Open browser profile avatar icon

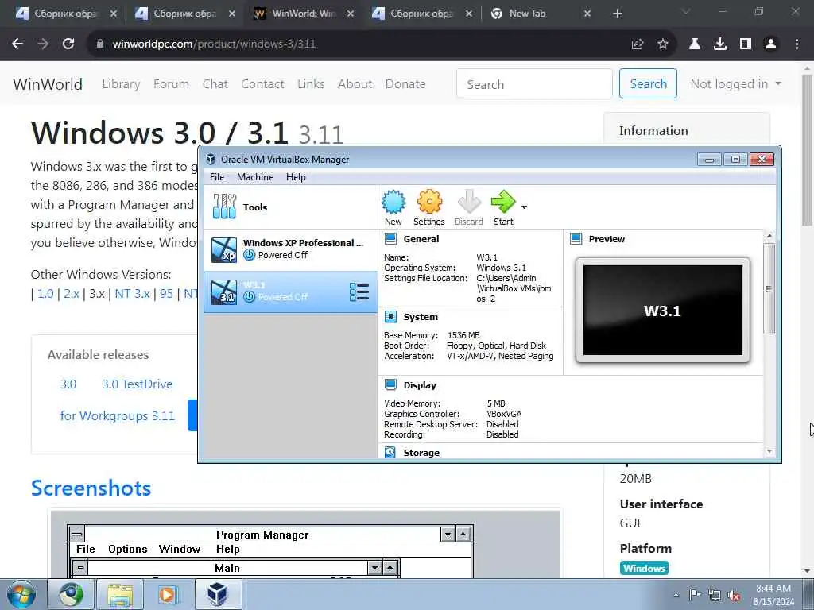771,44
